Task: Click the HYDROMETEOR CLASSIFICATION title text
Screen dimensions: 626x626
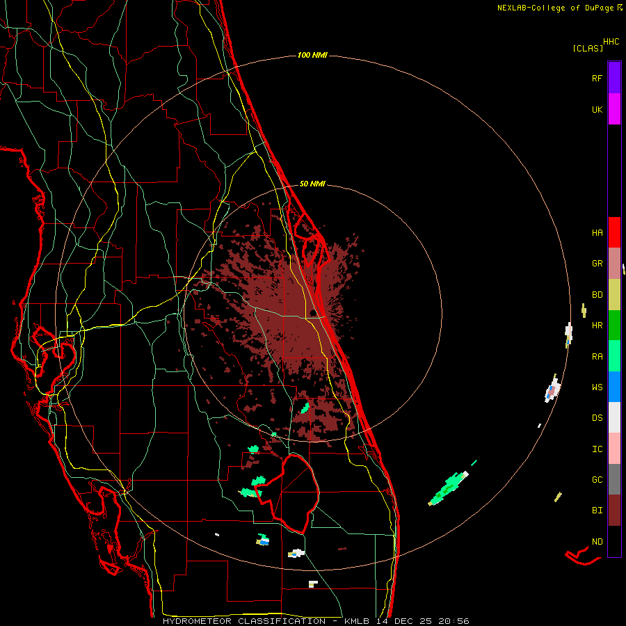Action: [x=244, y=621]
